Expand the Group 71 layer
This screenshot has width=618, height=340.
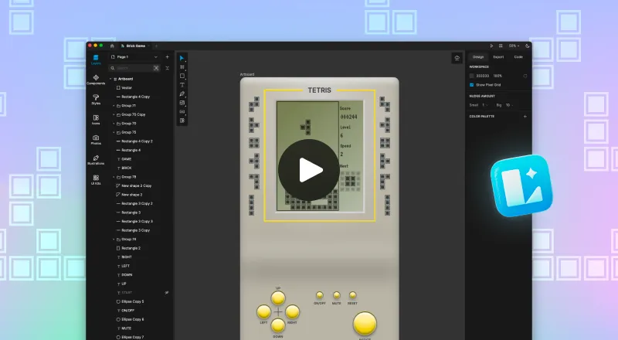tap(114, 106)
